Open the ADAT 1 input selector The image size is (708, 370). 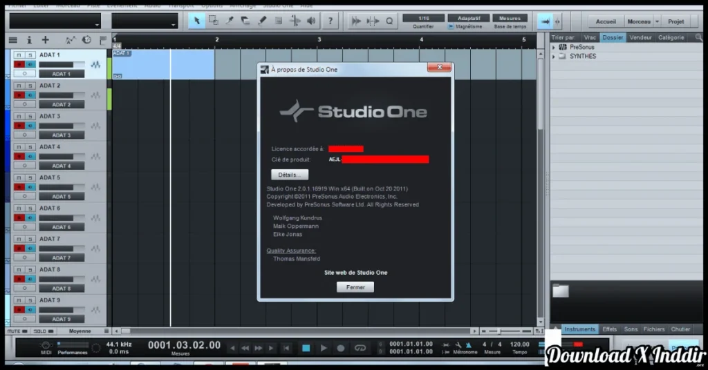(x=62, y=74)
